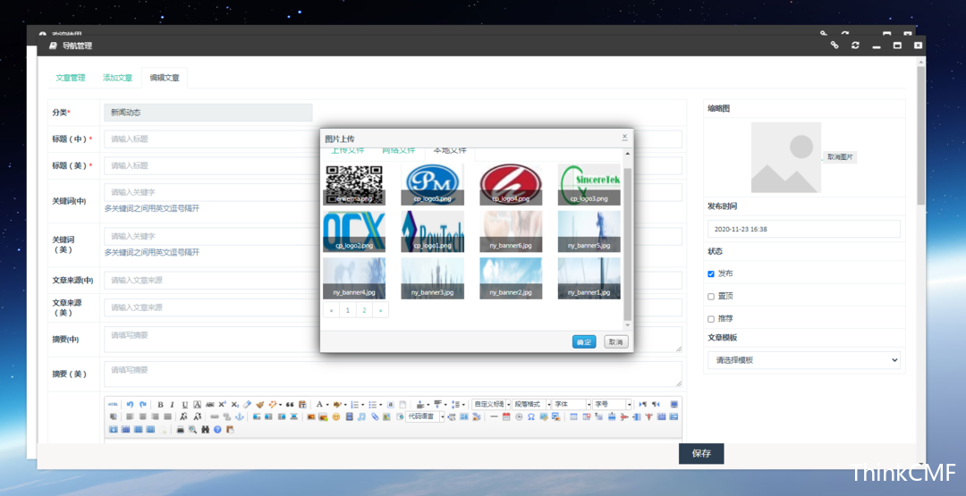Open the 字体 font family dropdown
The image size is (966, 496).
[x=571, y=404]
